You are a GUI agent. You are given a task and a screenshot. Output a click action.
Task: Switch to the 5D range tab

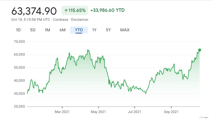(33, 30)
